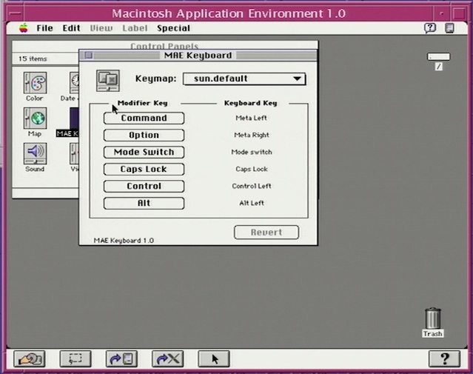Click the arrow-with-X toolbar button

click(x=168, y=358)
